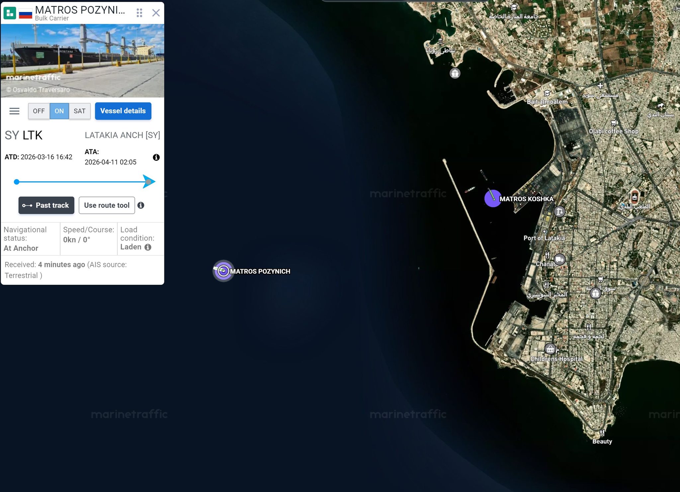Show the vessel's Past track
The image size is (680, 492).
coord(46,205)
